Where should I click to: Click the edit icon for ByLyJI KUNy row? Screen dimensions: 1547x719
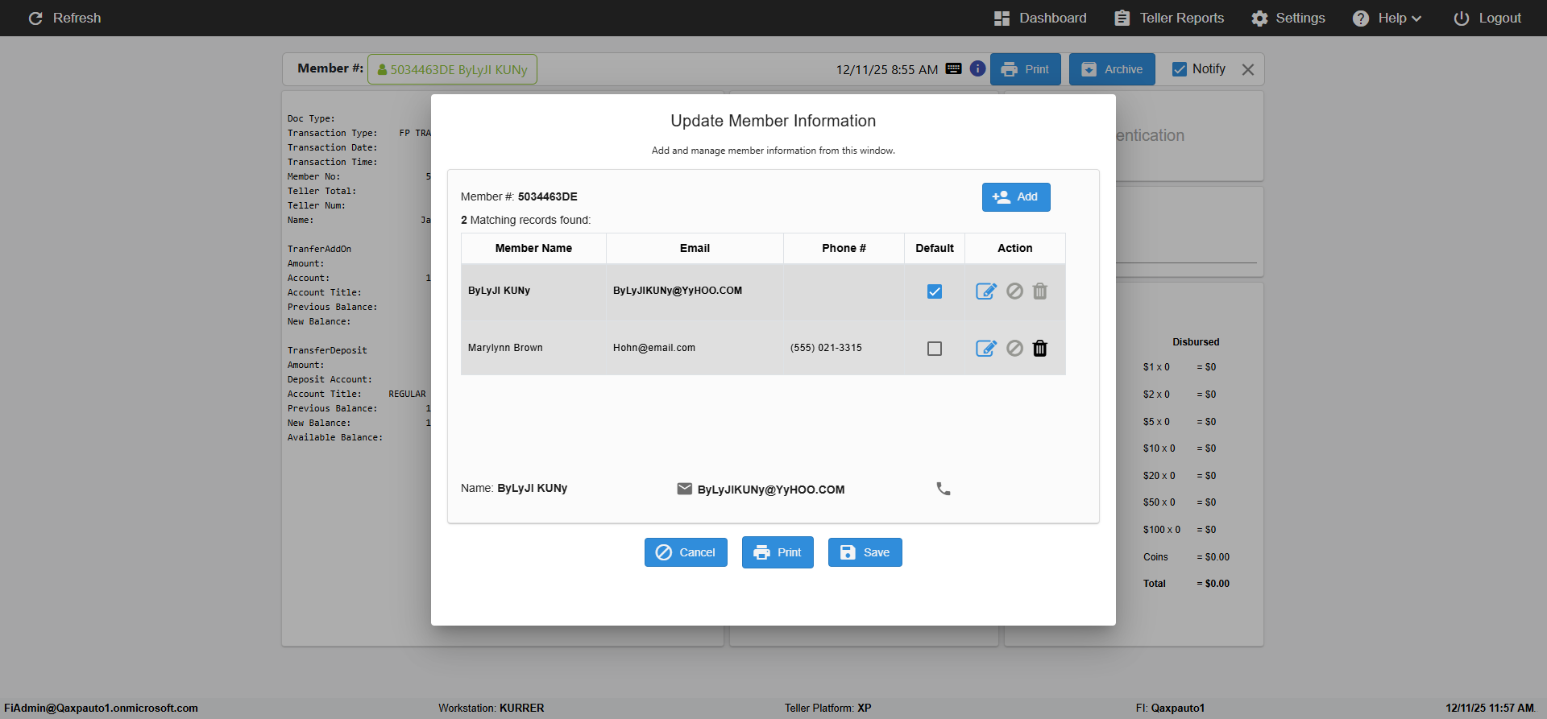(x=986, y=291)
